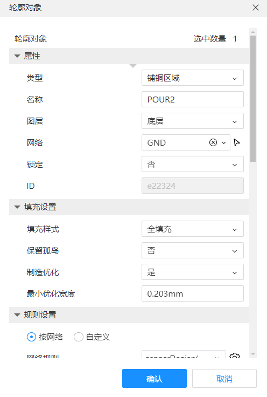Close the 轮廓对象 dialog
This screenshot has height=397, width=267.
coord(256,8)
